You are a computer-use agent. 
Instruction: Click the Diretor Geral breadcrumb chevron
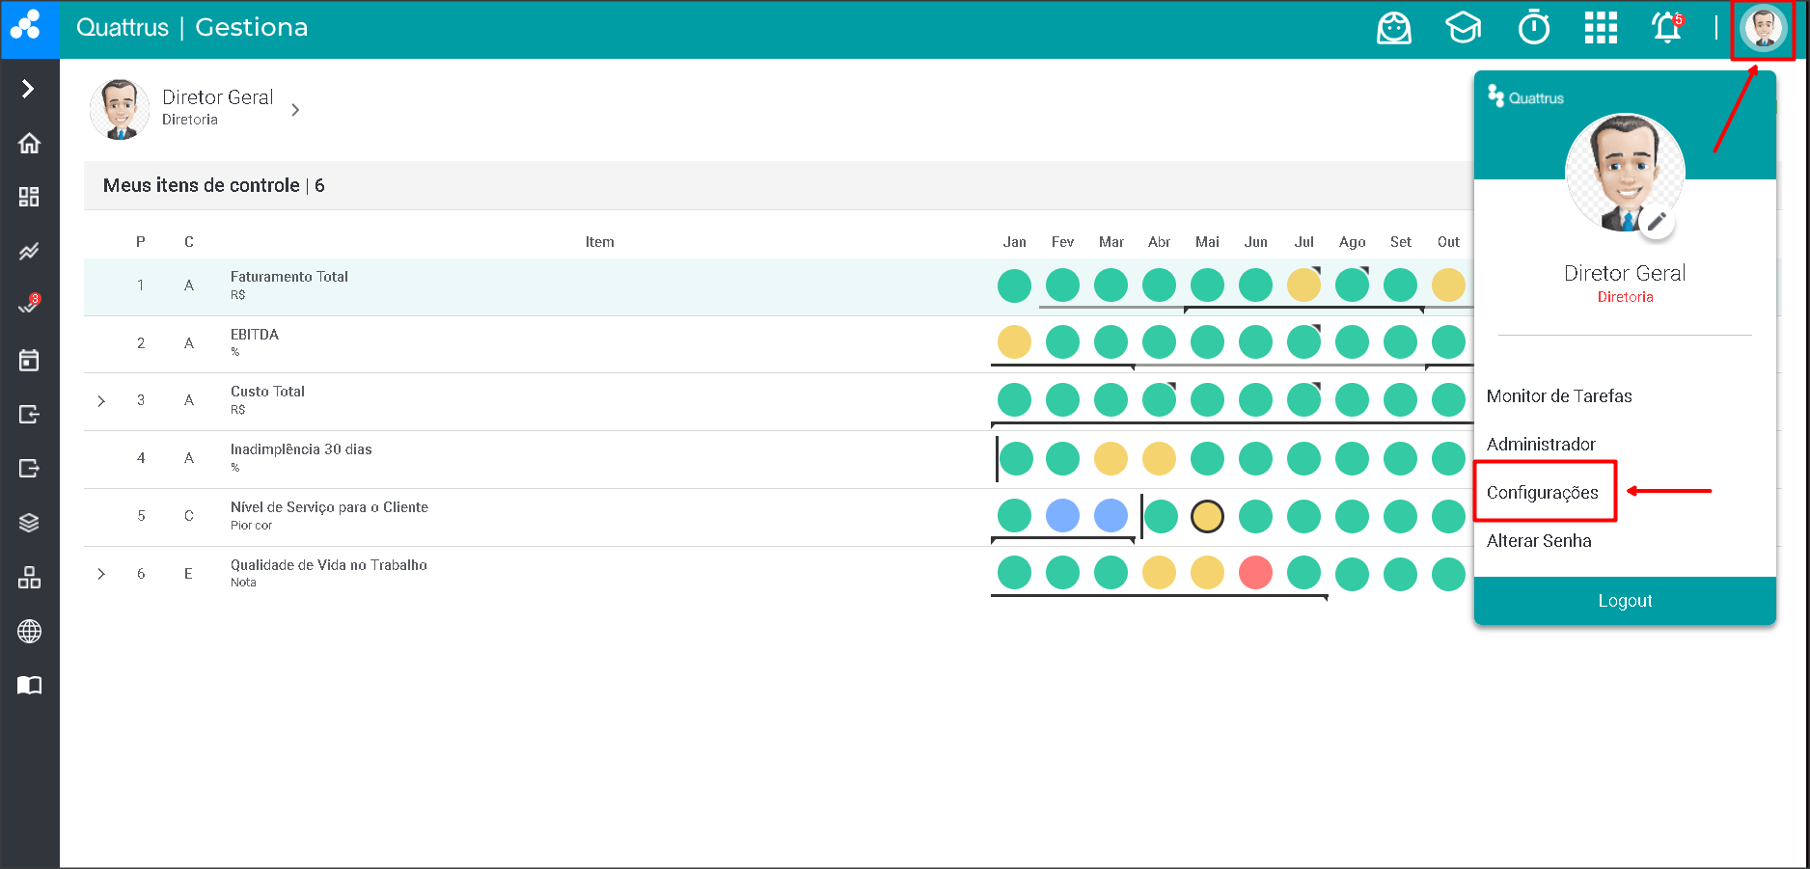pyautogui.click(x=295, y=110)
